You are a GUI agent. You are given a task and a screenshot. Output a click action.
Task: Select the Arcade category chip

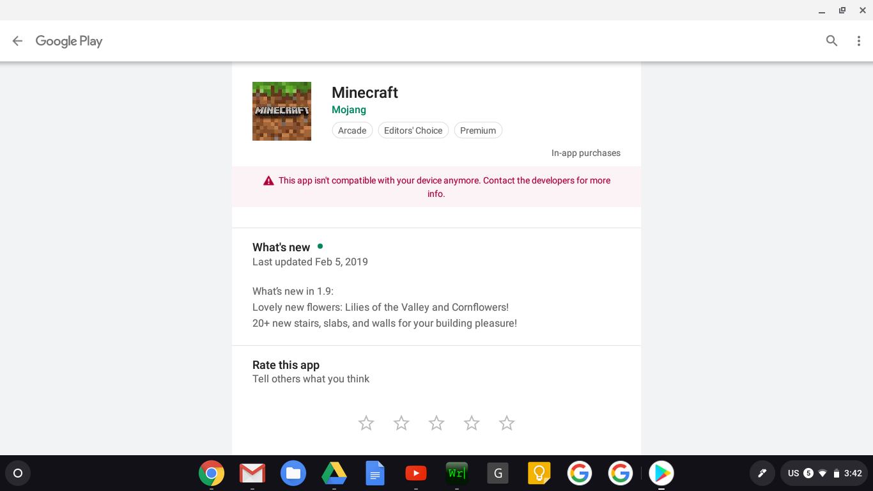point(352,130)
